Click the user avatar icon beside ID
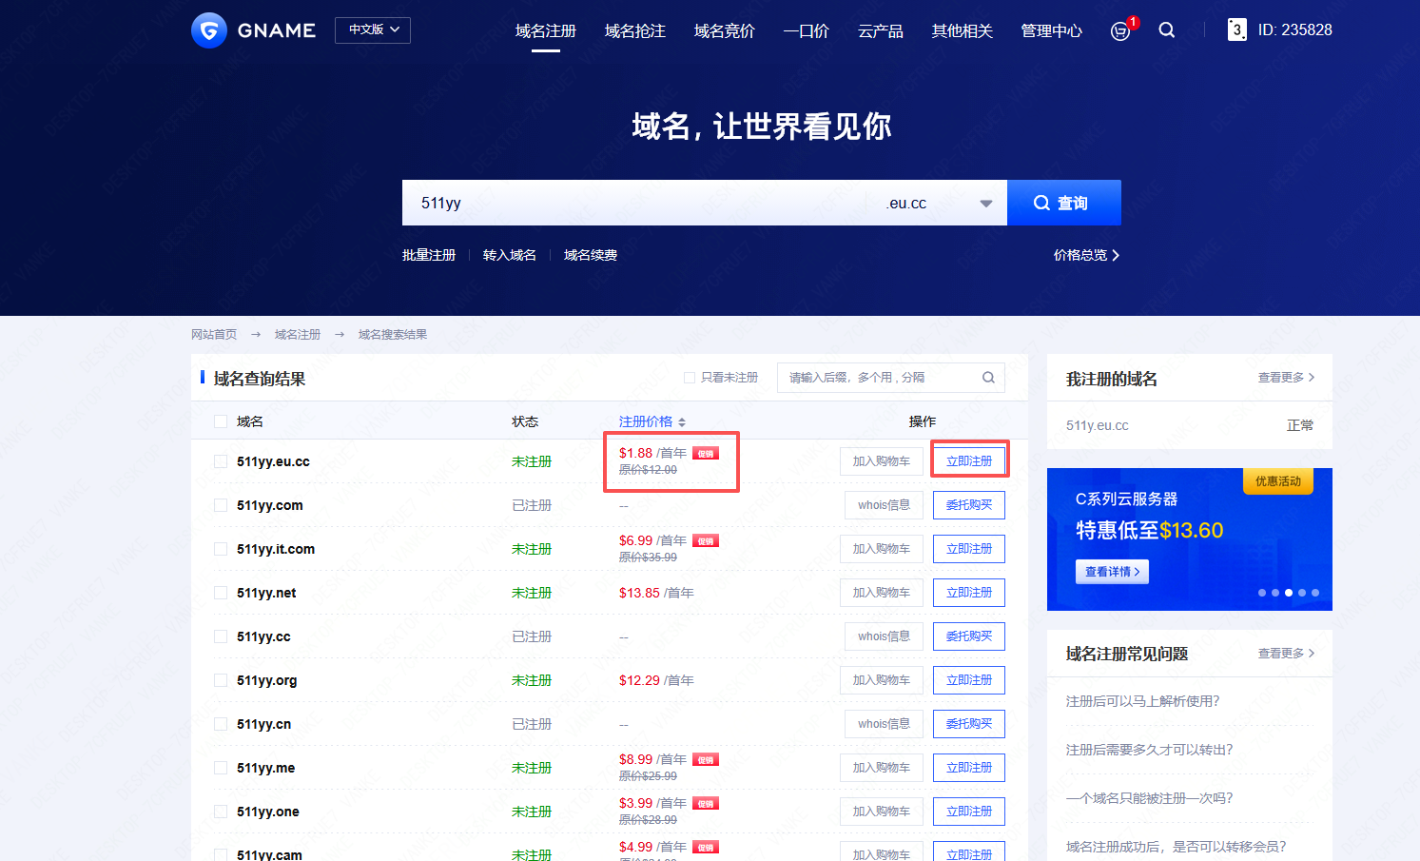 [1236, 30]
